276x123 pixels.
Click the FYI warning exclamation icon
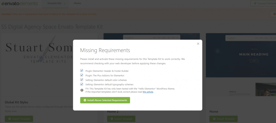pyautogui.click(x=82, y=90)
